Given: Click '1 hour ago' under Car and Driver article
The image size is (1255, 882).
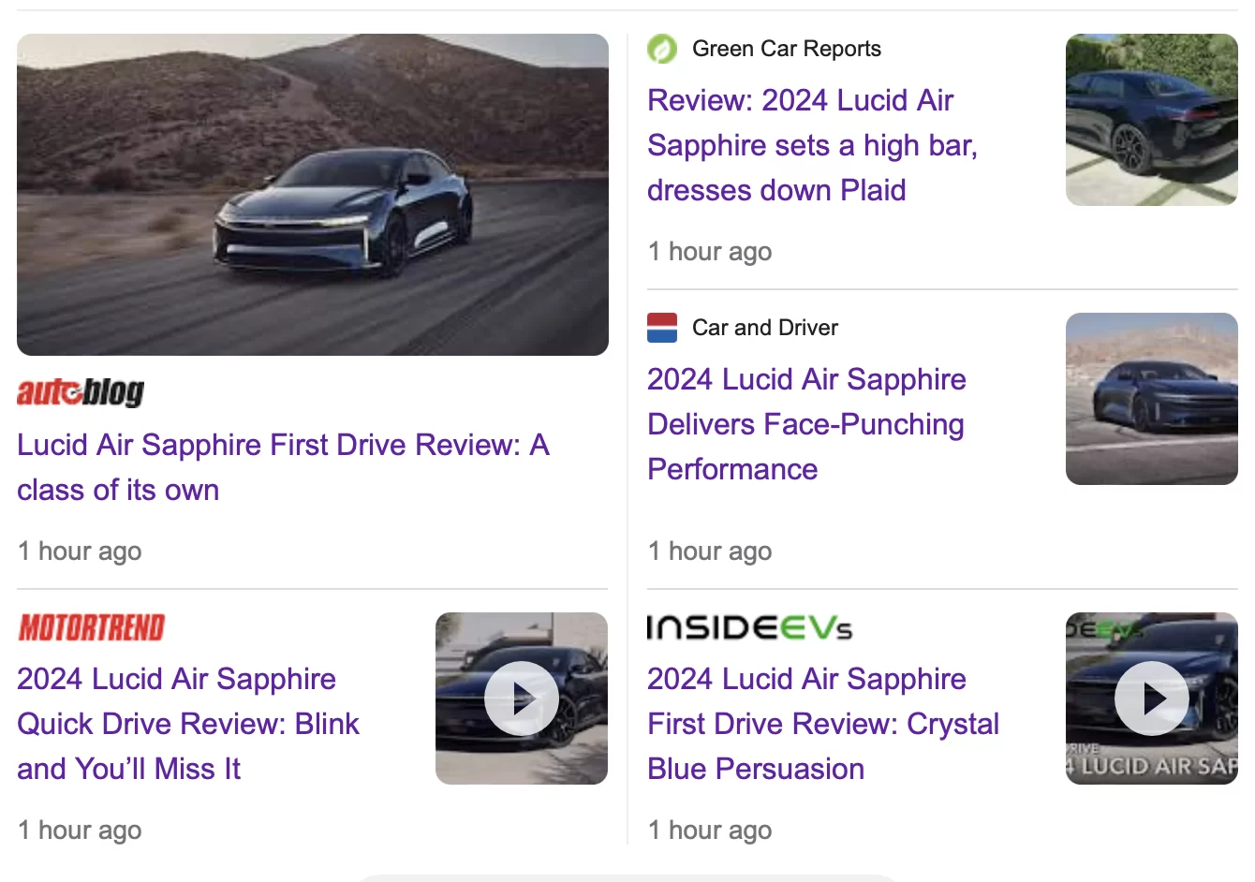Looking at the screenshot, I should tap(710, 551).
